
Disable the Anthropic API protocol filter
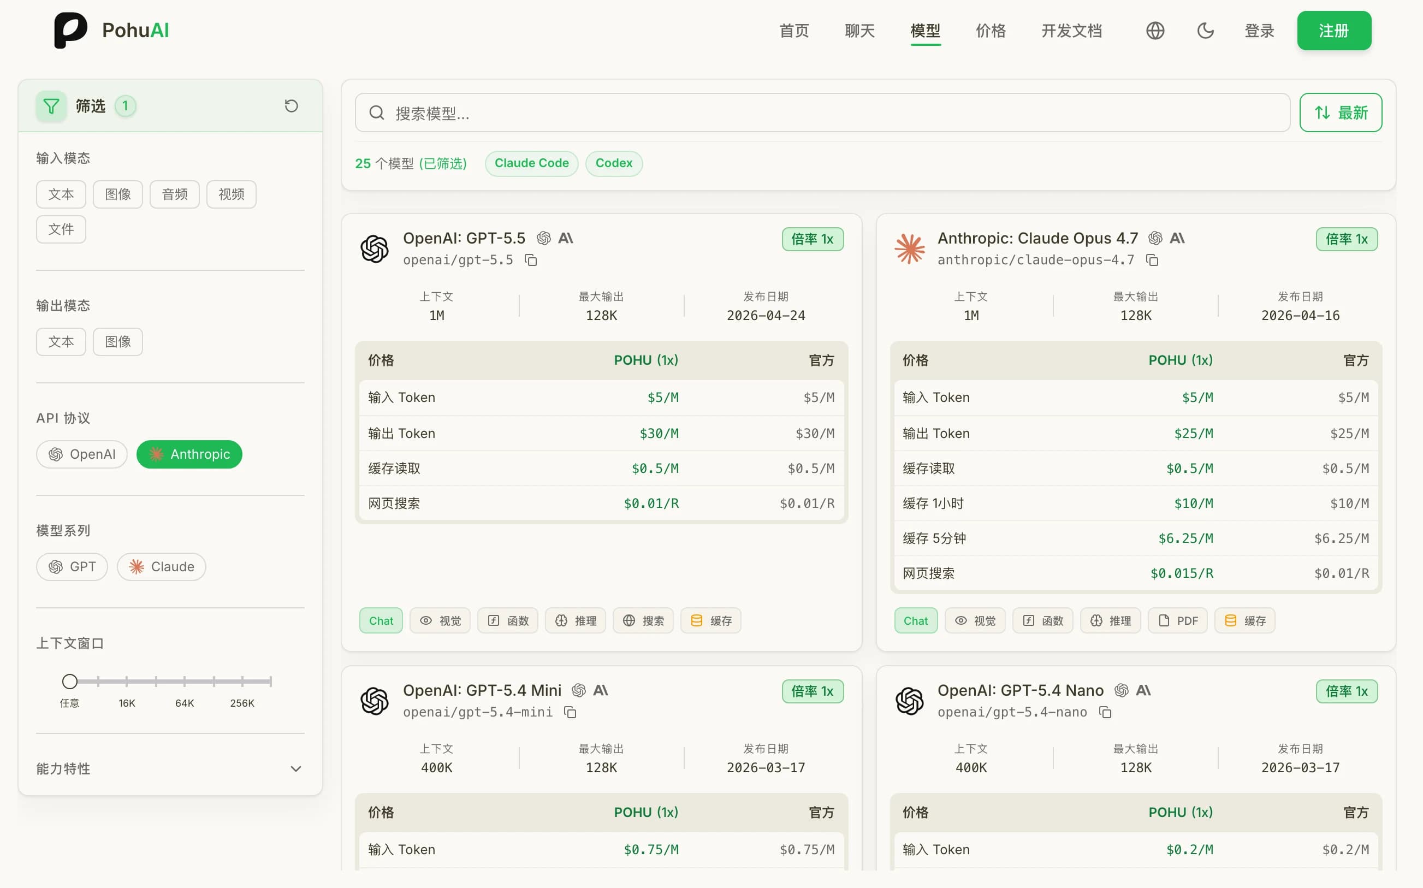point(189,454)
